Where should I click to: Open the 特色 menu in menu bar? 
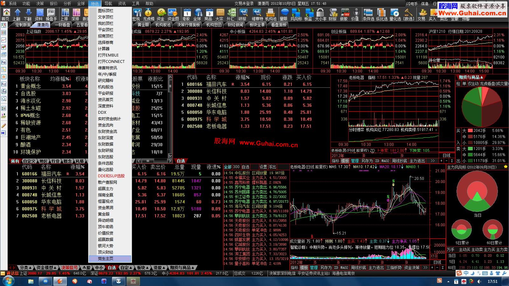pos(95,3)
